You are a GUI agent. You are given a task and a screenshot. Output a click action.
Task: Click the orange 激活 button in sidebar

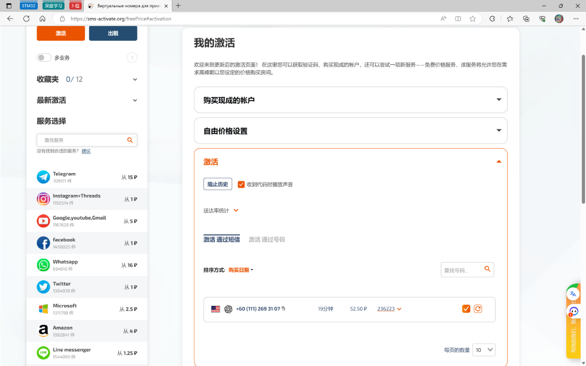(61, 33)
